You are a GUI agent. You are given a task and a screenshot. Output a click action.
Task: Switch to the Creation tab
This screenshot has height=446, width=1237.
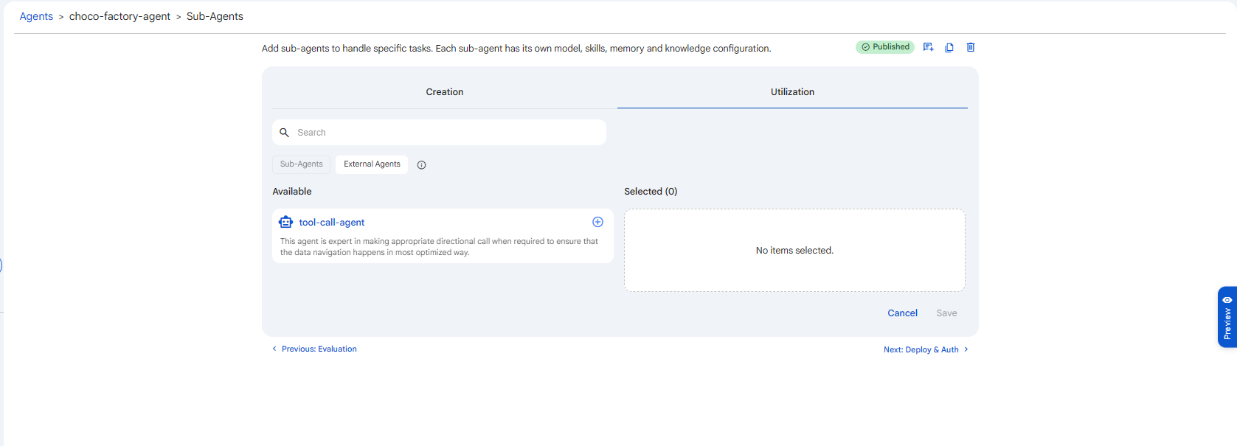pyautogui.click(x=445, y=92)
